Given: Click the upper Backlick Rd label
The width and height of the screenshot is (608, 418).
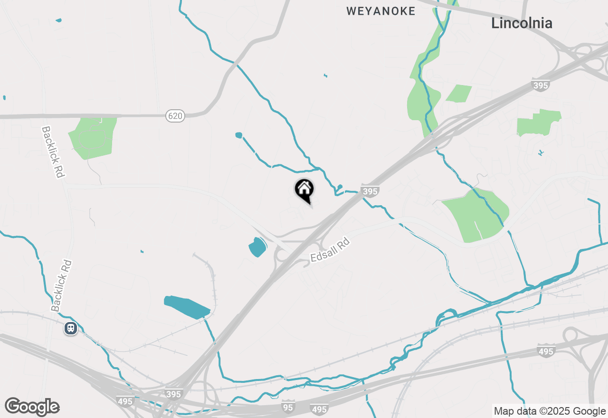Looking at the screenshot, I should click(53, 152).
